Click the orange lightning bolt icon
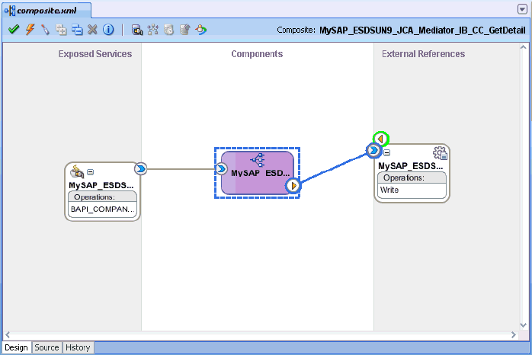532x355 pixels. [x=30, y=30]
